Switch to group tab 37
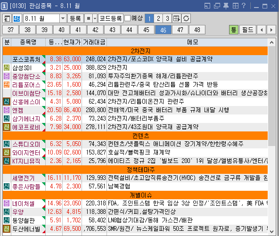The height and width of the screenshot is (236, 279). tap(10, 30)
